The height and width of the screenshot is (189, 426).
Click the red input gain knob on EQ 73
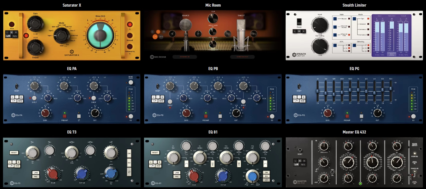tap(53, 173)
